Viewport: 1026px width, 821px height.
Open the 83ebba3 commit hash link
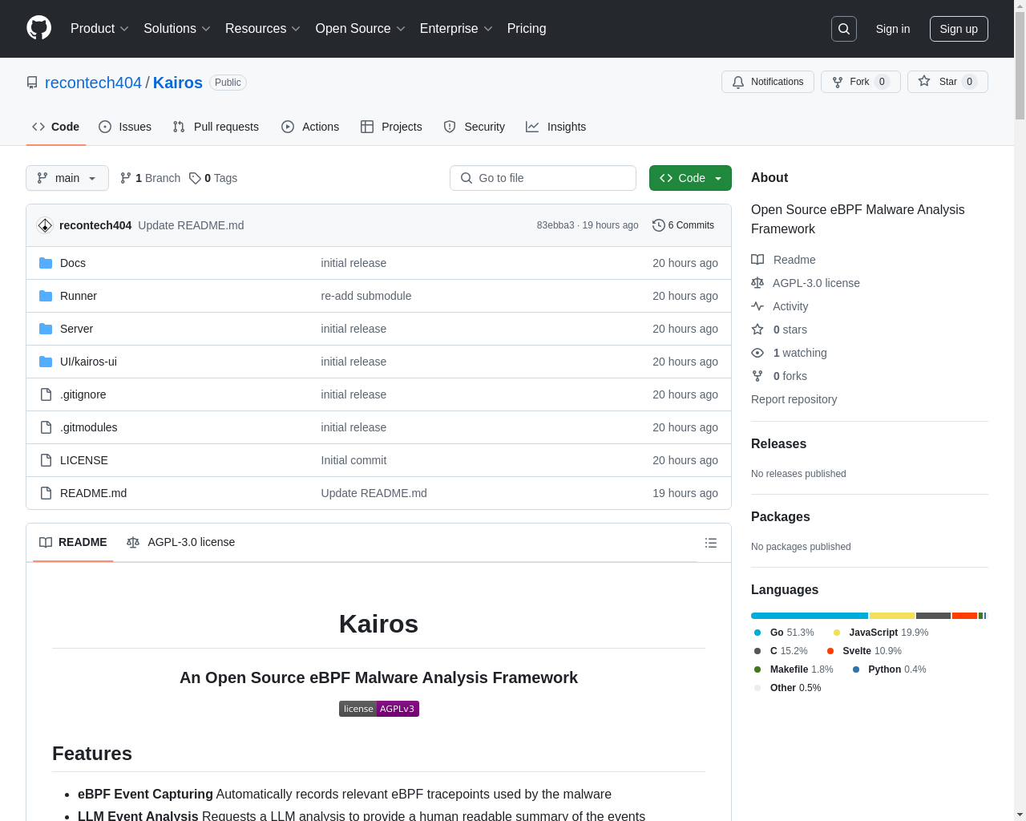pos(555,225)
